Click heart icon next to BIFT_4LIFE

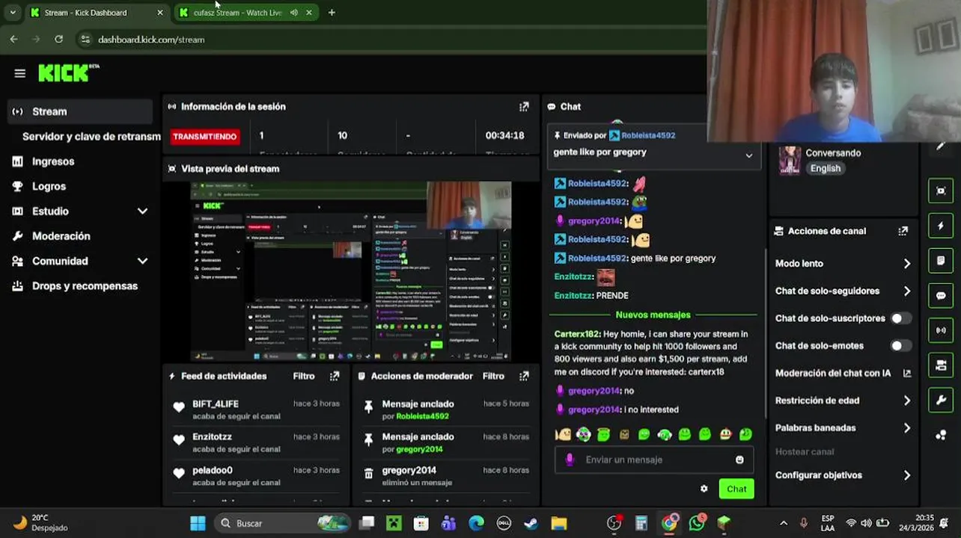179,407
